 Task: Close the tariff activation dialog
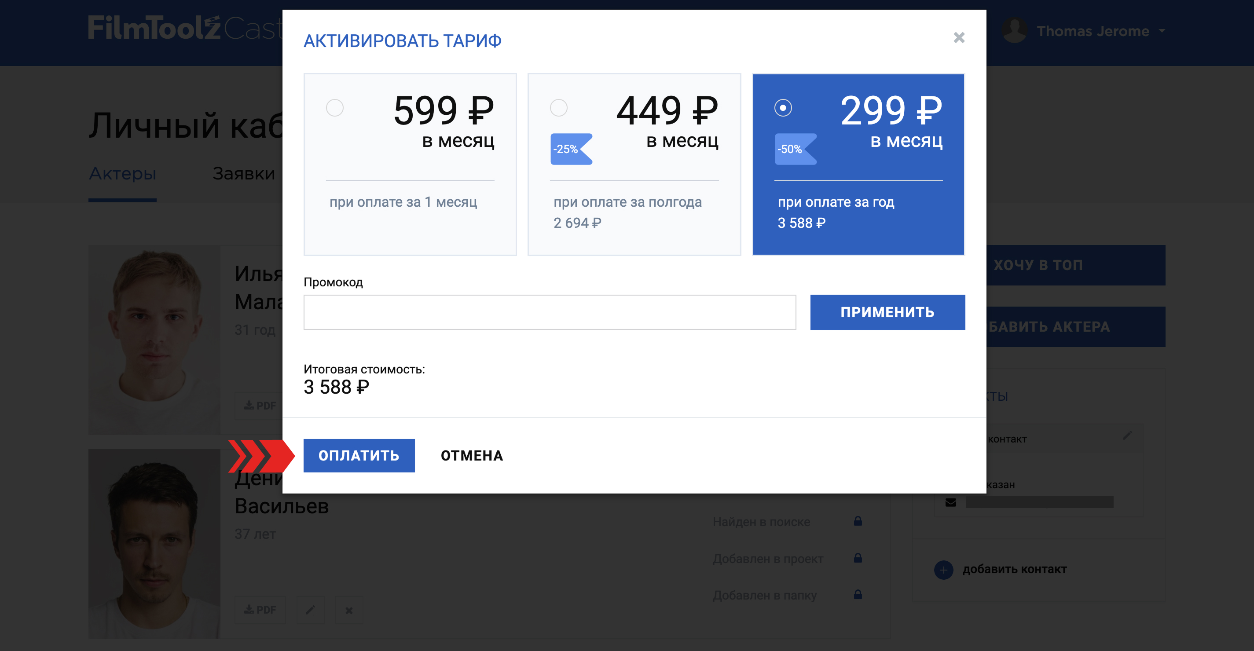coord(958,37)
